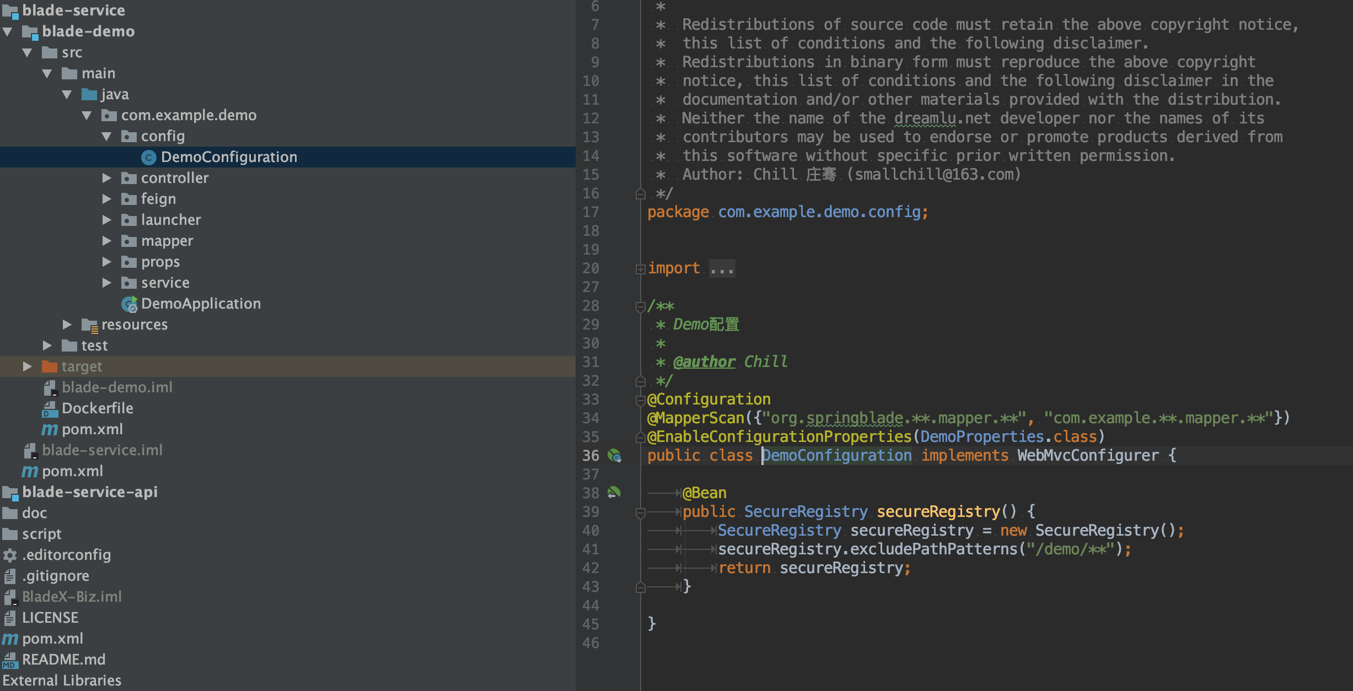The width and height of the screenshot is (1353, 691).
Task: Click the .editorconfig gear icon
Action: pyautogui.click(x=10, y=555)
